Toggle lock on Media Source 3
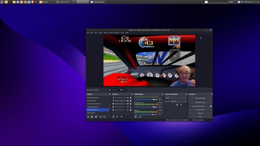 tap(130, 104)
